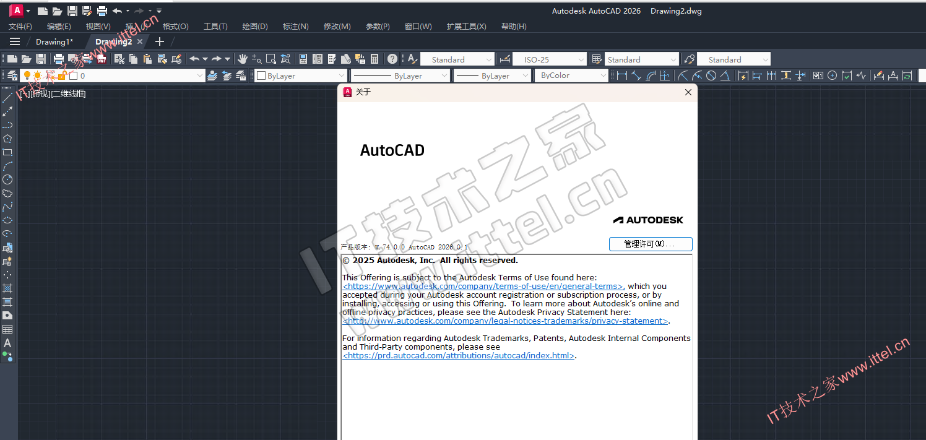Open the Layer Properties Manager icon

pyautogui.click(x=12, y=75)
